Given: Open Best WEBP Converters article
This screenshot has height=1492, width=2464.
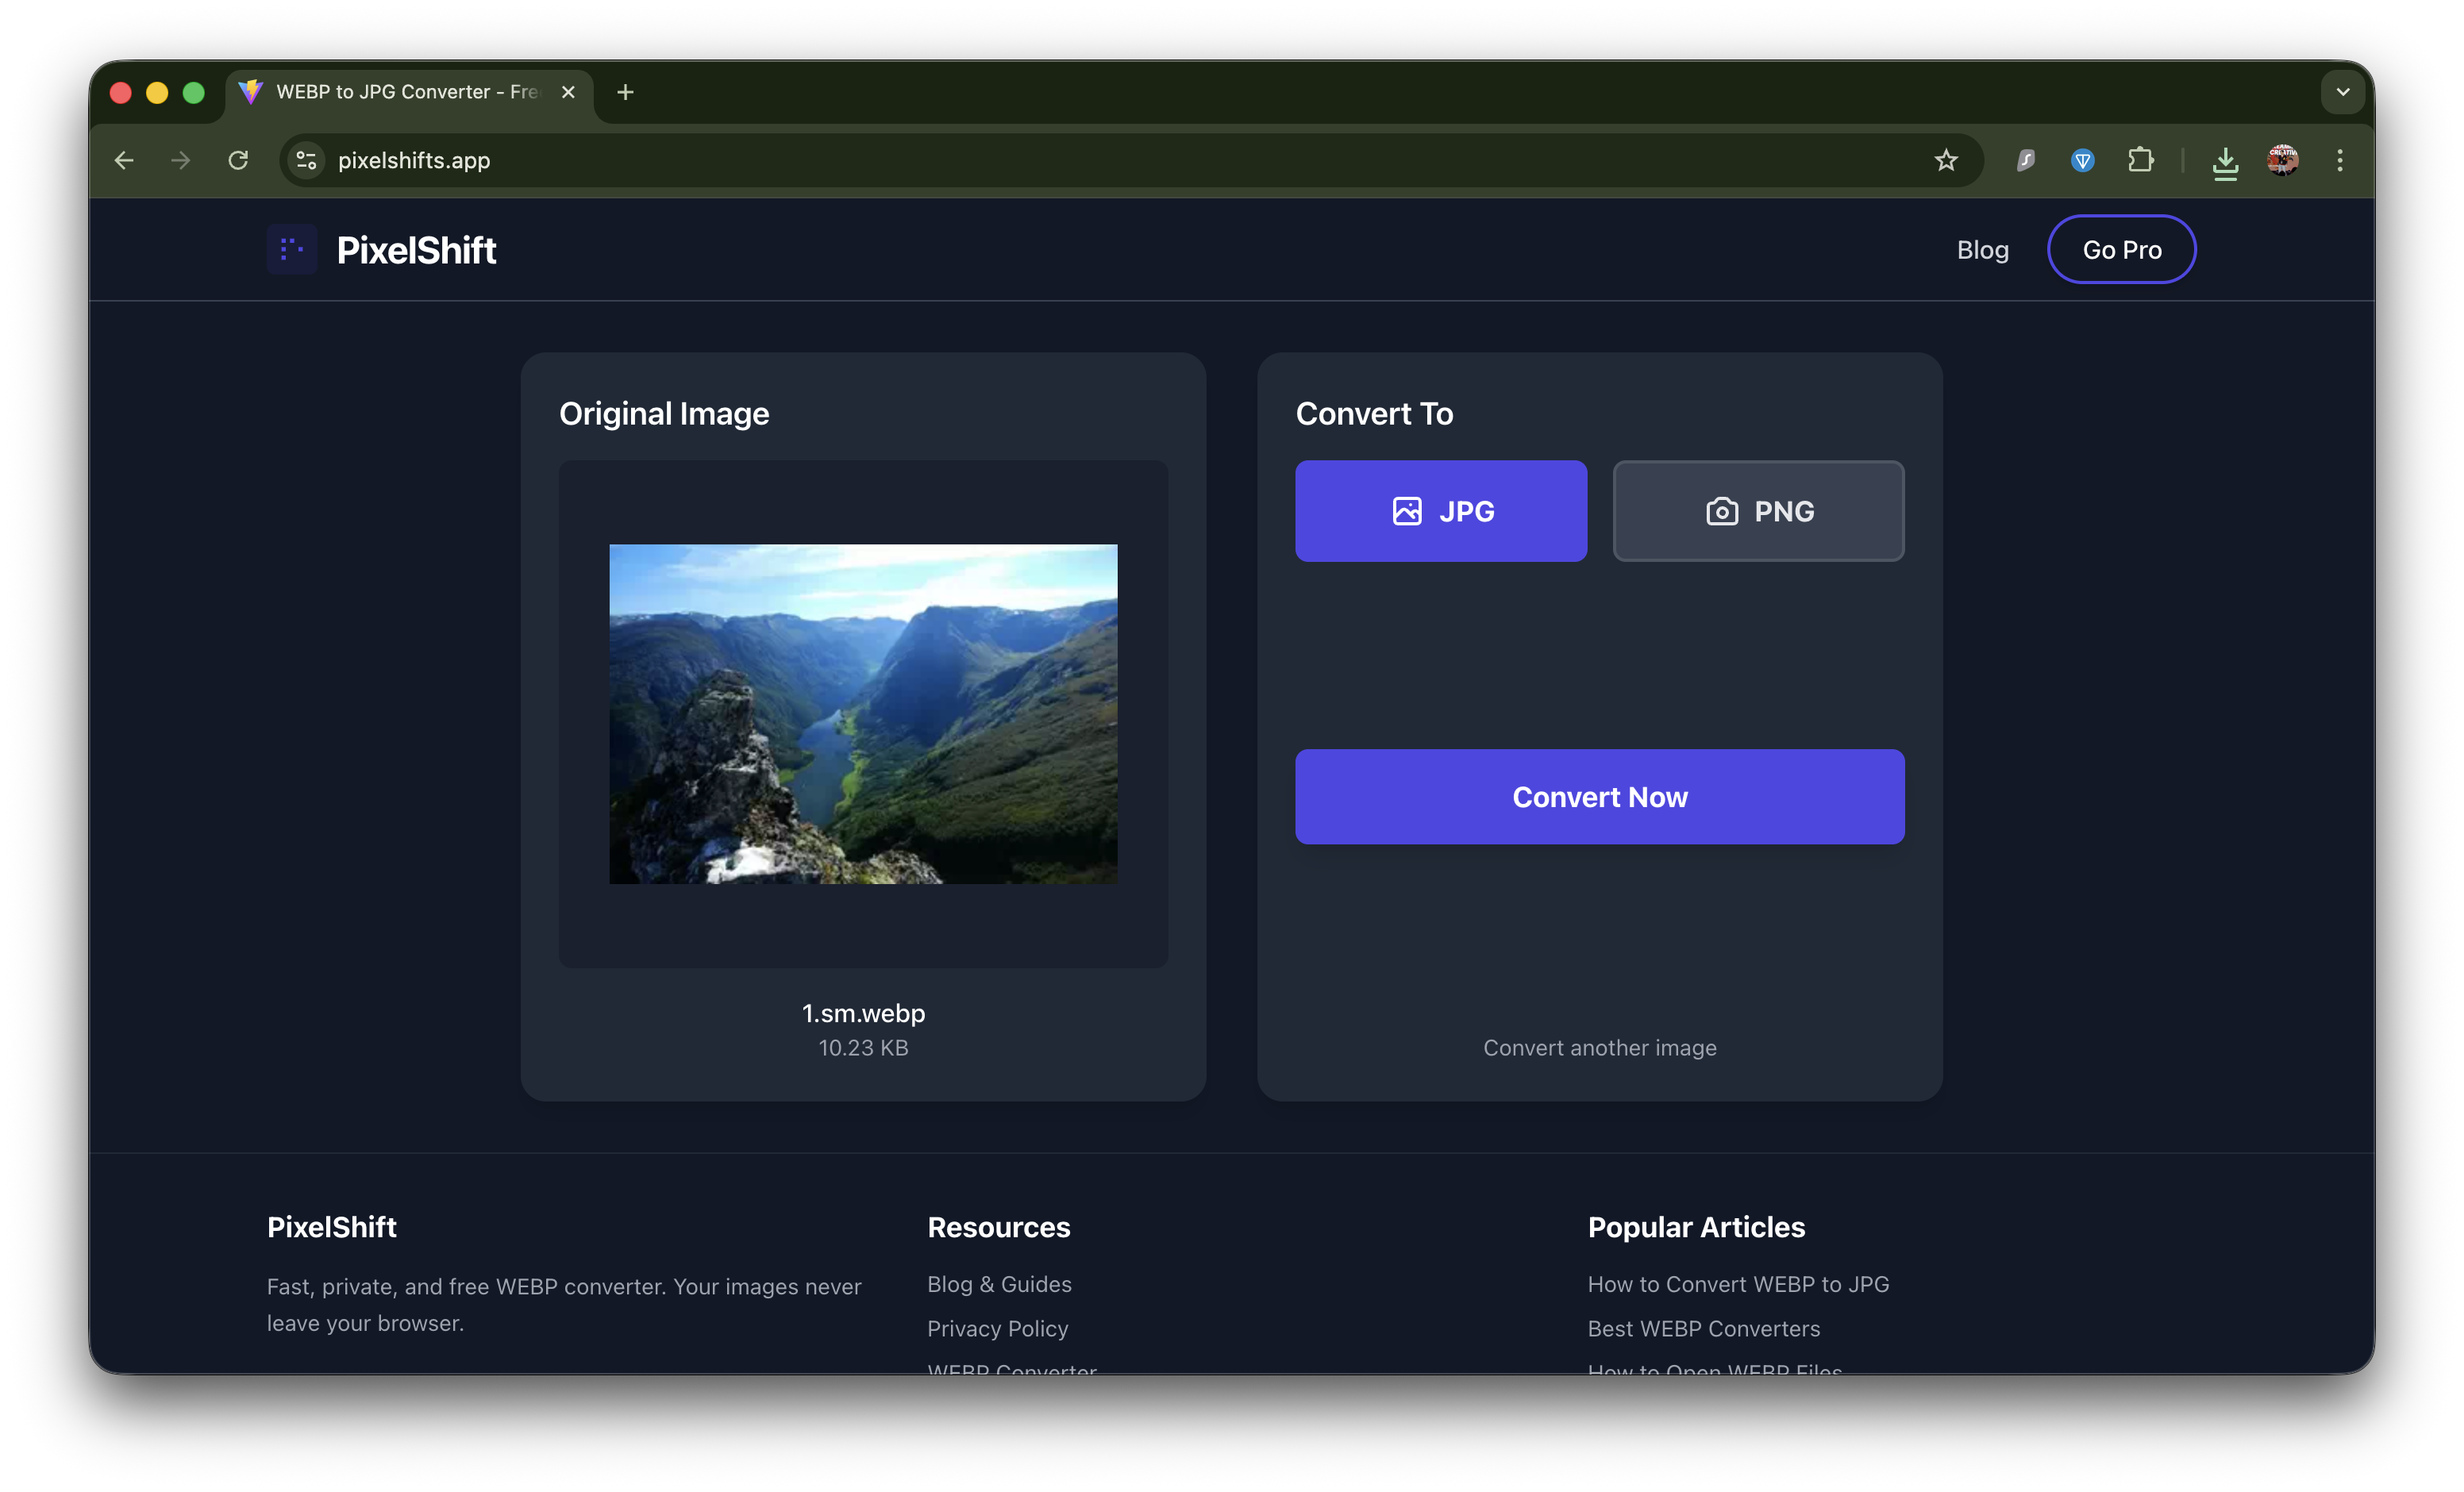Looking at the screenshot, I should pyautogui.click(x=1704, y=1329).
